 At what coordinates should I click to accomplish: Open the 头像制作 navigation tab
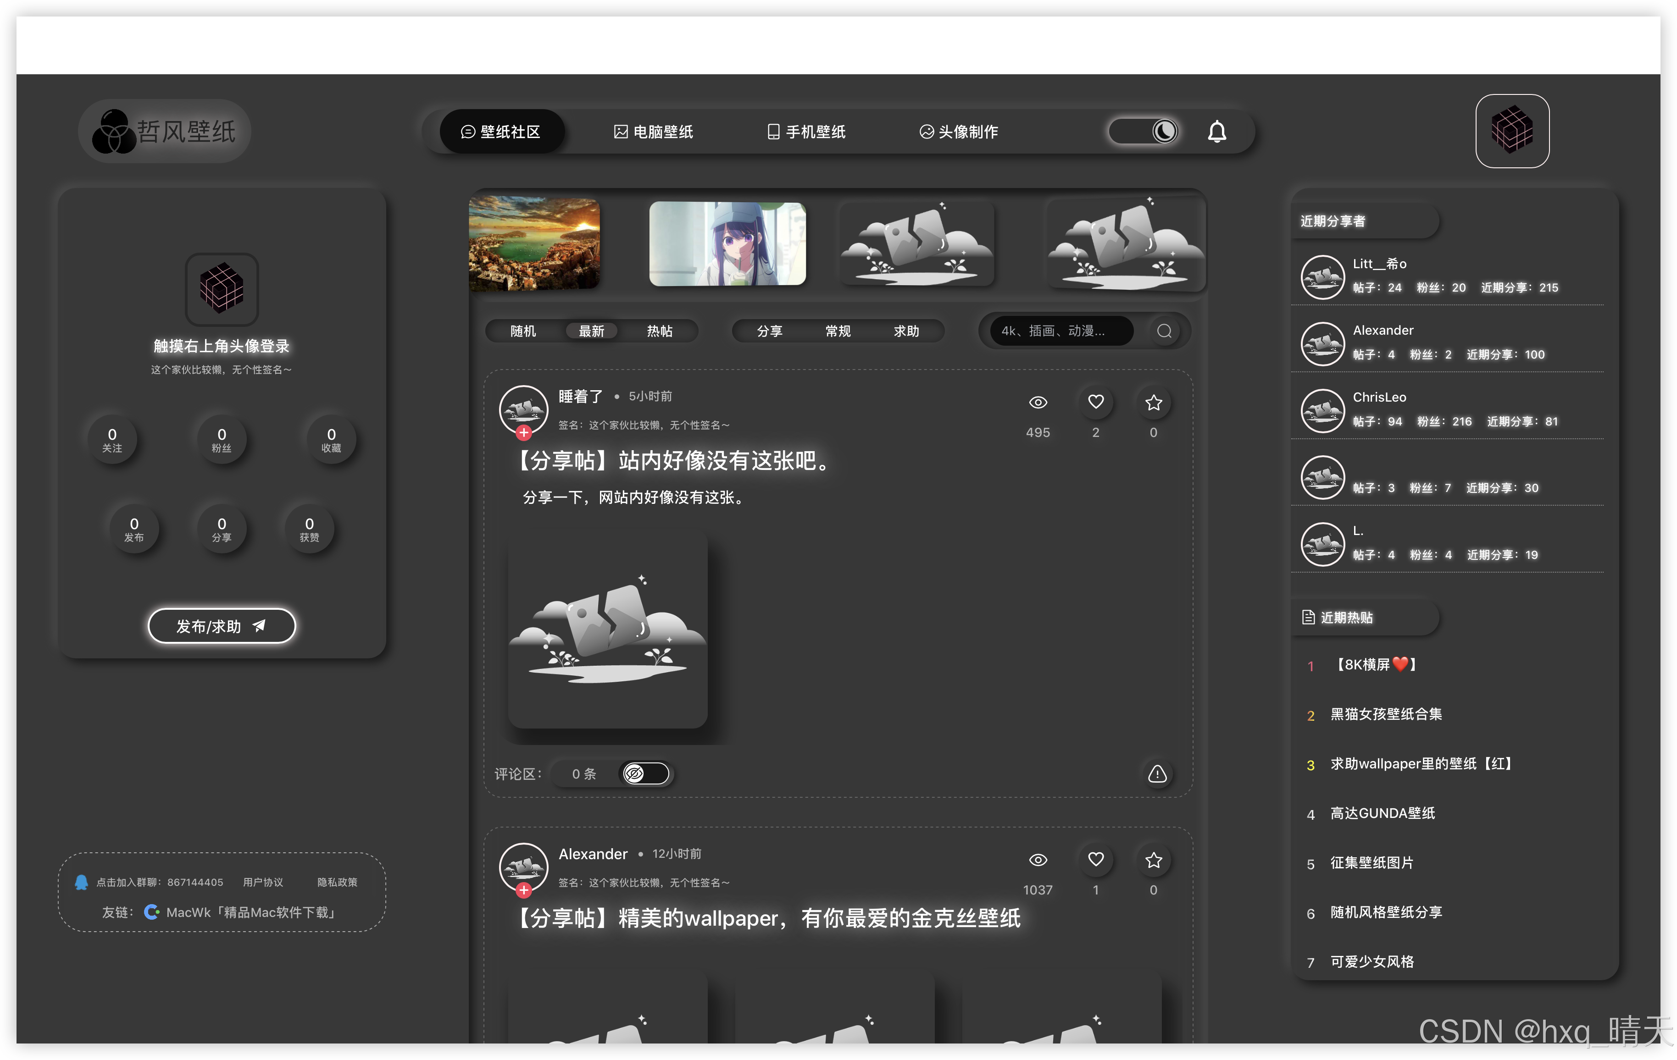(x=959, y=132)
